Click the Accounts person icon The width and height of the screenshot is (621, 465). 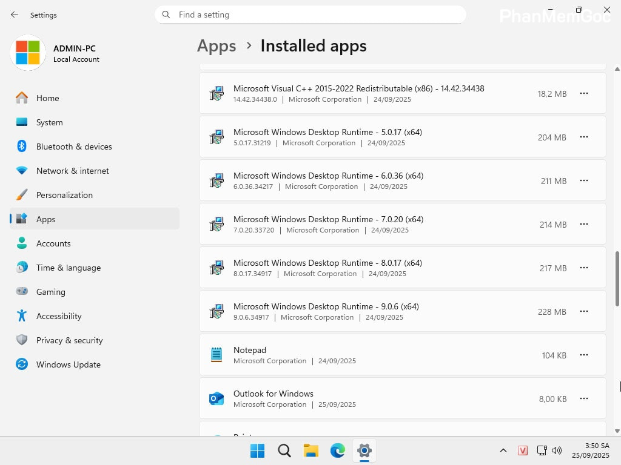click(x=22, y=243)
